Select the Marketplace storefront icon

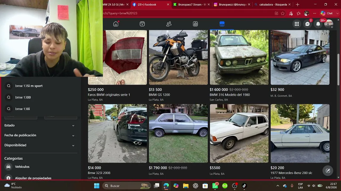pos(222,24)
